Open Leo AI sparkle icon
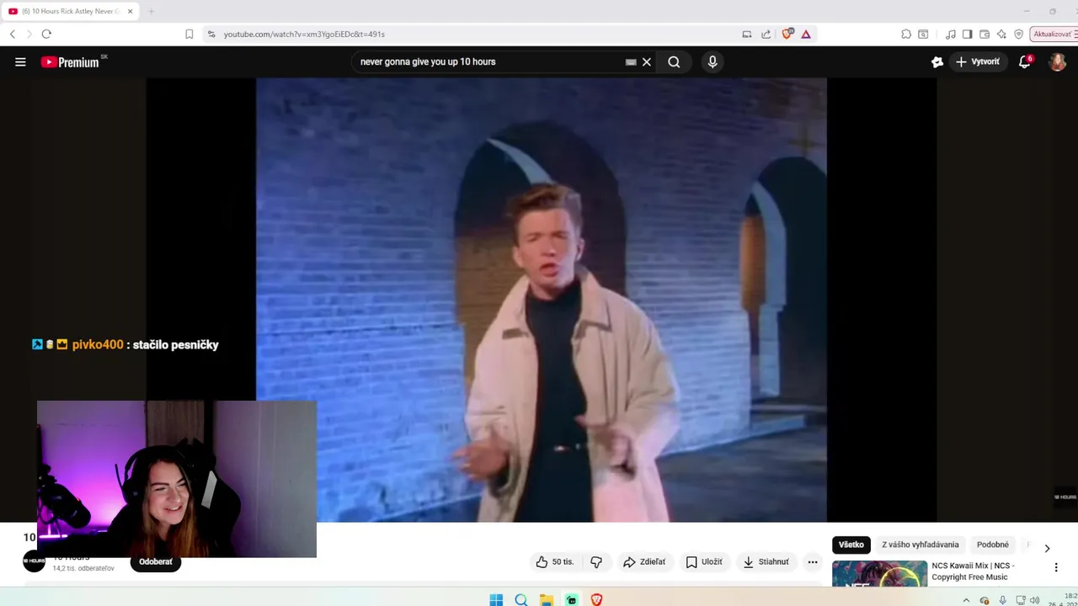 1001,34
